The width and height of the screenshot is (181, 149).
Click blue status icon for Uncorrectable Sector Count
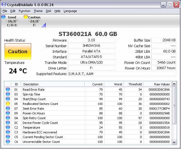click(x=8, y=141)
